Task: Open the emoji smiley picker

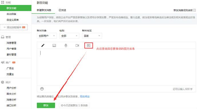Action: tap(42, 89)
